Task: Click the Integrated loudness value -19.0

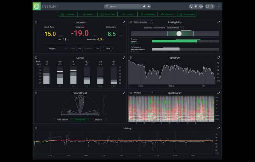Action: tap(80, 33)
